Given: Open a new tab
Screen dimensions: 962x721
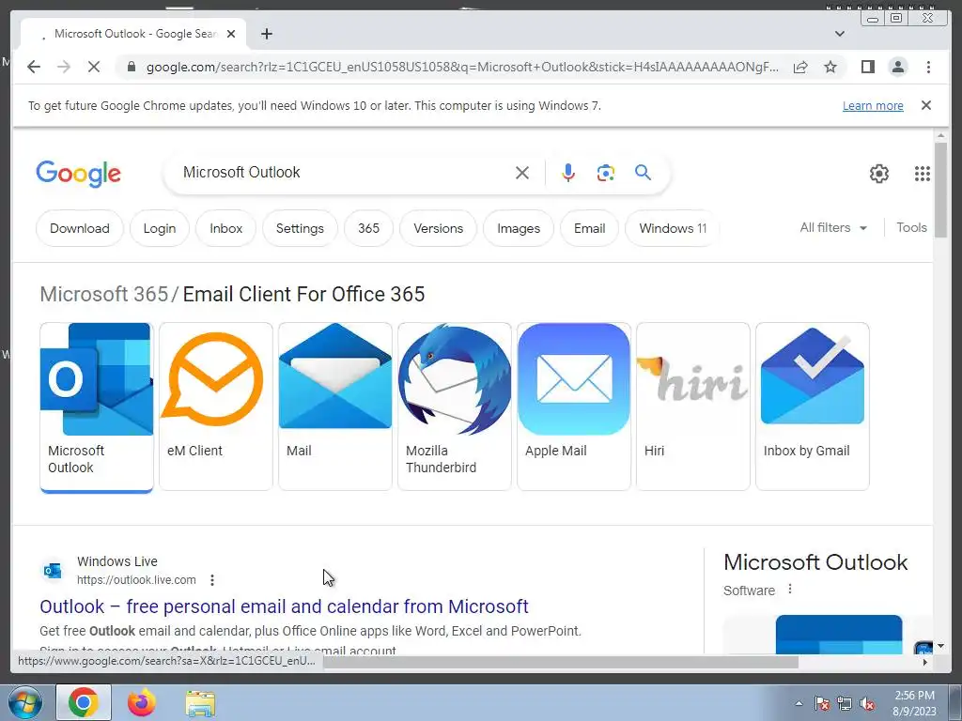Looking at the screenshot, I should pos(266,34).
